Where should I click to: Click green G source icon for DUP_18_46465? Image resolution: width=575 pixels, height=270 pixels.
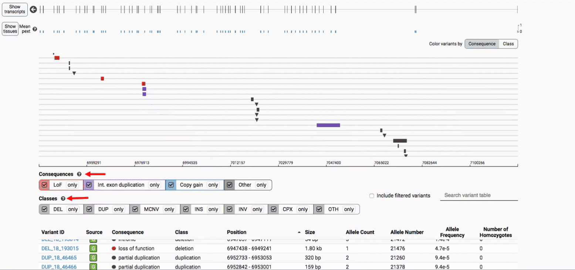tap(94, 258)
